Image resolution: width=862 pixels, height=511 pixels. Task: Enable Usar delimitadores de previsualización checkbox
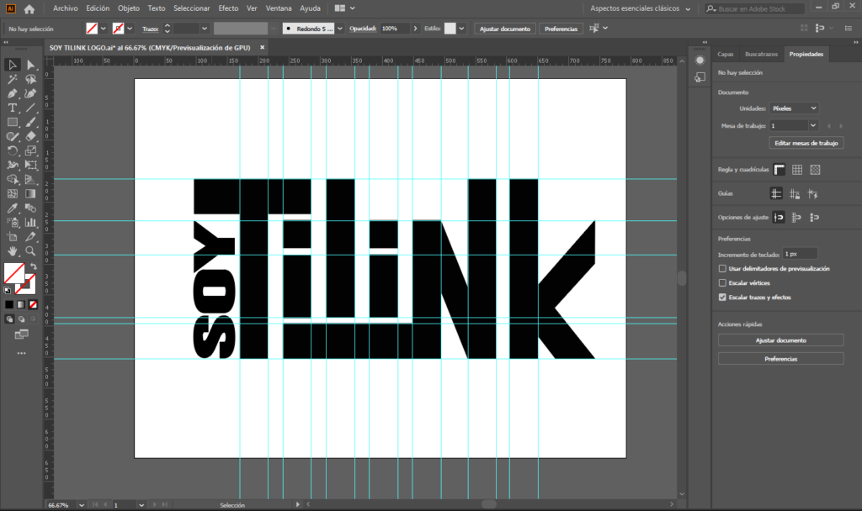tap(722, 268)
